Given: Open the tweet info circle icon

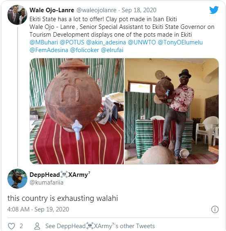Looking at the screenshot, I should [x=215, y=209].
